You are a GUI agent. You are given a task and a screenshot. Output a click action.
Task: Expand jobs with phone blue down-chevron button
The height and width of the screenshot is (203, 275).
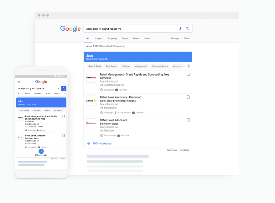[x=41, y=151]
